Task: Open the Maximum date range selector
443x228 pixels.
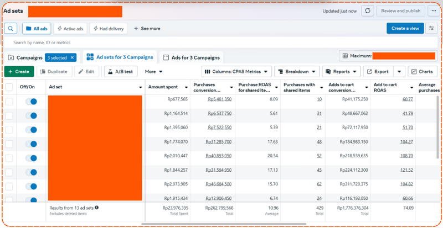Action: 388,56
